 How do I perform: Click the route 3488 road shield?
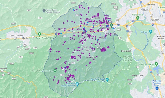(129, 80)
